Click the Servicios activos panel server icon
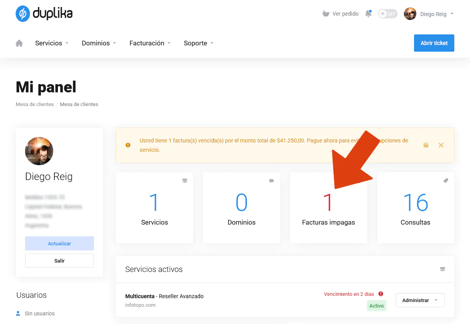 pyautogui.click(x=442, y=269)
